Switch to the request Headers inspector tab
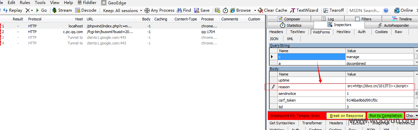Viewport: 418px width, 130px height. (276, 32)
